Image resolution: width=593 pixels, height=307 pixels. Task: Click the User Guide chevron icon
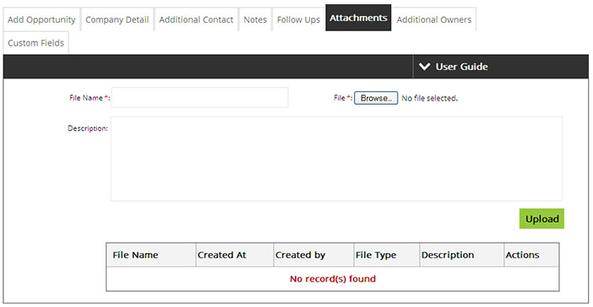[x=424, y=67]
